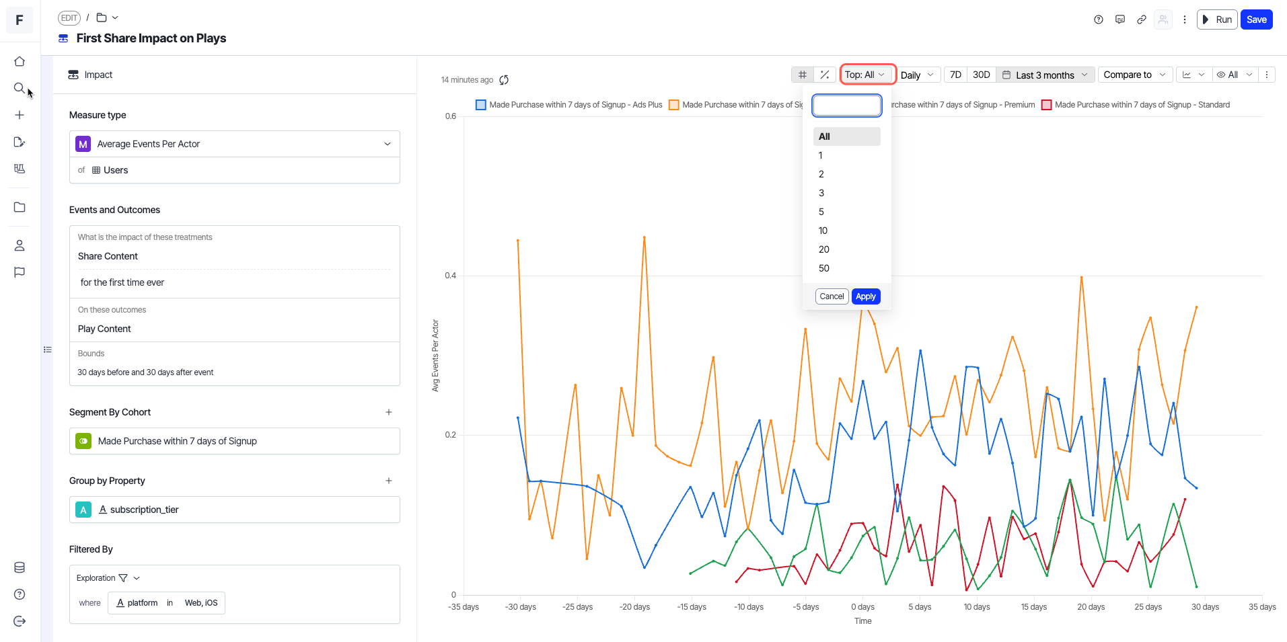
Task: Expand the Daily granularity dropdown
Action: tap(917, 75)
